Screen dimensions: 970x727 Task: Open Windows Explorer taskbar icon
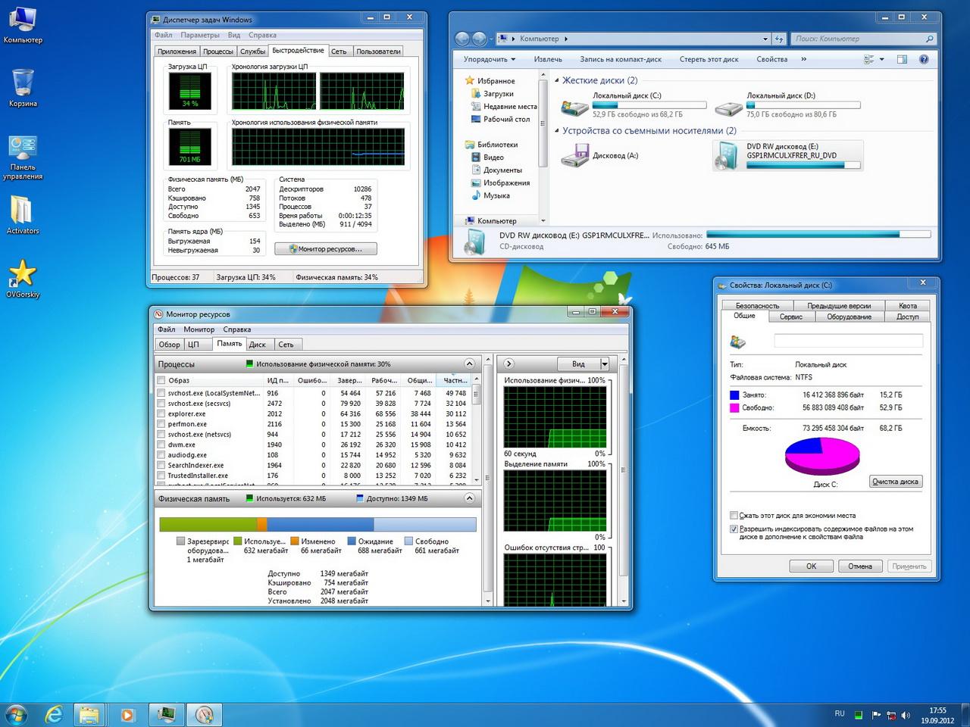click(x=89, y=713)
